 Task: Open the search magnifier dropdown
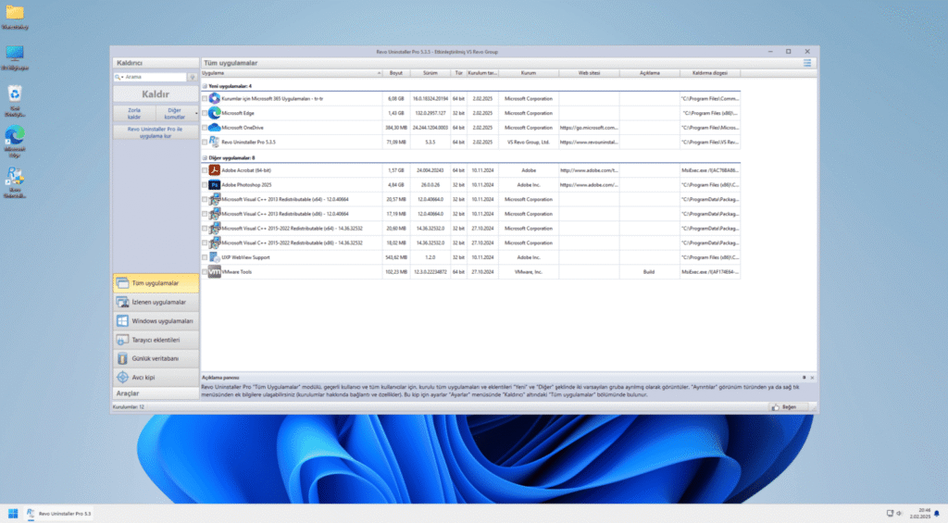(x=118, y=78)
